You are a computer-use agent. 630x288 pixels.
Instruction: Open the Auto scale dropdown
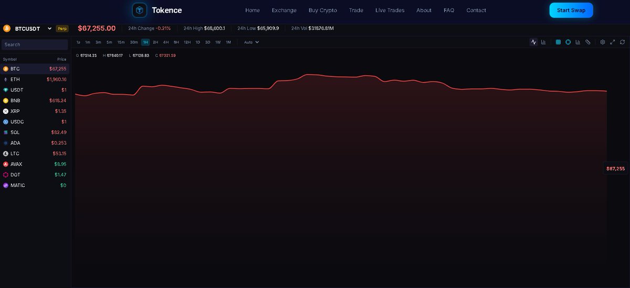tap(251, 42)
